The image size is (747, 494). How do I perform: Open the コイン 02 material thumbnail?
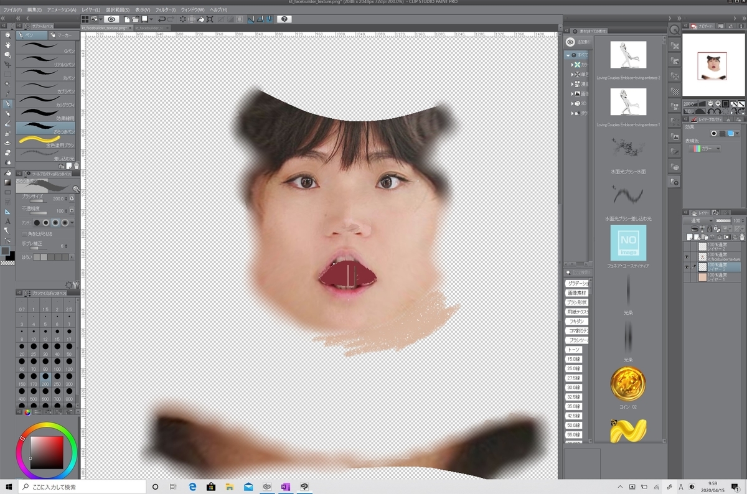click(x=629, y=383)
